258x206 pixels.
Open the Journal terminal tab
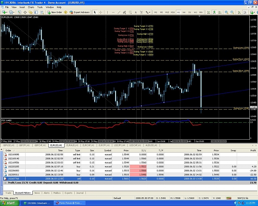point(80,193)
